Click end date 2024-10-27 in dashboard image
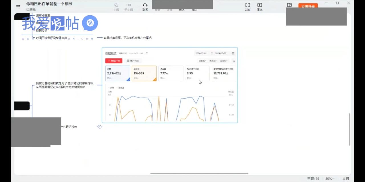Viewport: 365px width, 182px height. pos(220,53)
